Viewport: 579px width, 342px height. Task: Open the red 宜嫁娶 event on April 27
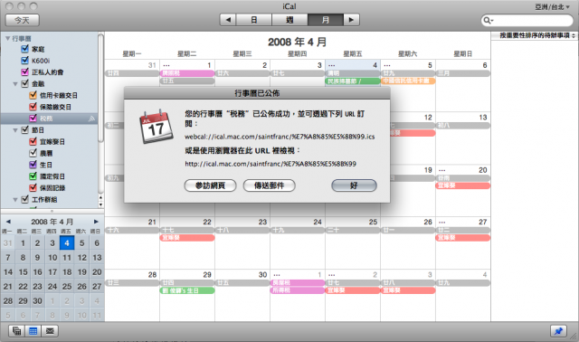tap(463, 238)
